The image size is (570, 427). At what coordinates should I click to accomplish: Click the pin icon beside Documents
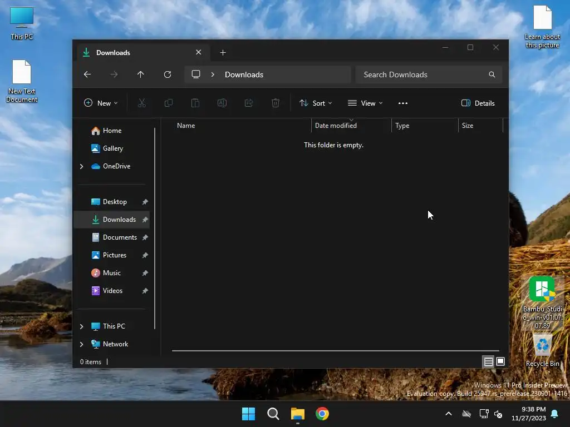145,237
